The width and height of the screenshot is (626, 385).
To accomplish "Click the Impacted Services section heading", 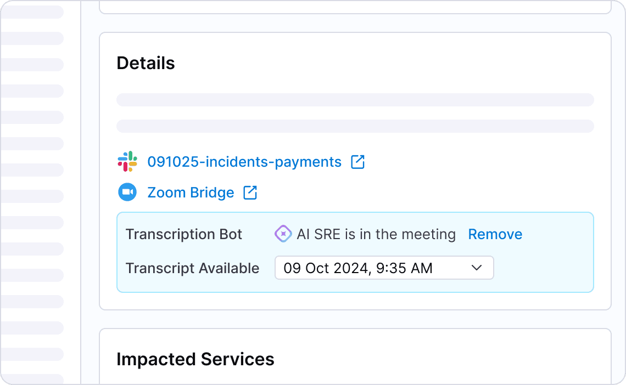I will click(195, 359).
